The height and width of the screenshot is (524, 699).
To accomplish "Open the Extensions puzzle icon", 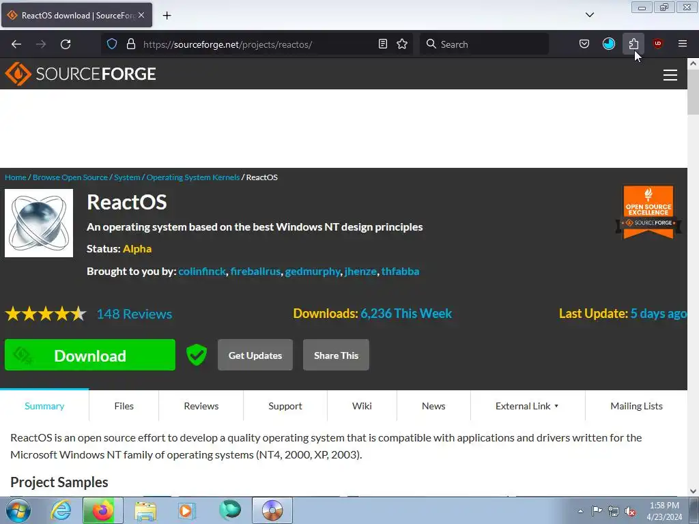I will click(633, 44).
